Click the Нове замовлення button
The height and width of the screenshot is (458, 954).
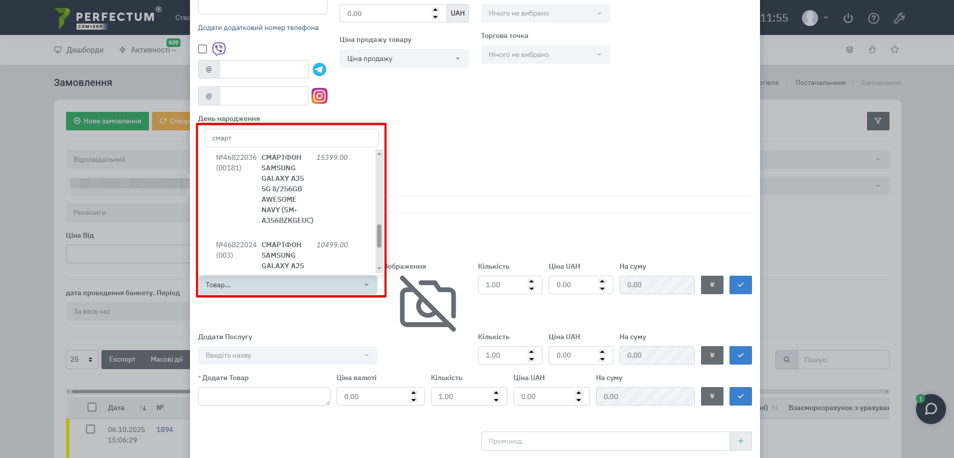point(107,121)
